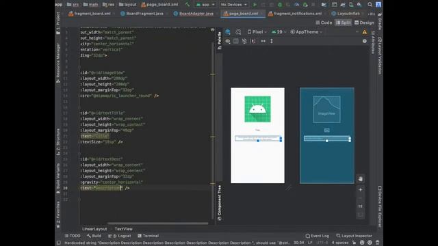Click the expand vertically arrows icon
438x246 pixels.
[271, 41]
